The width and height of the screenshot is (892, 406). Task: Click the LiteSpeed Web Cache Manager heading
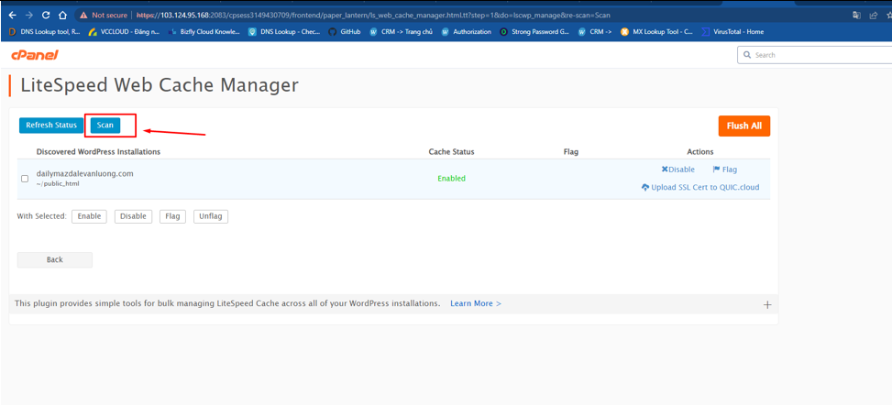160,85
